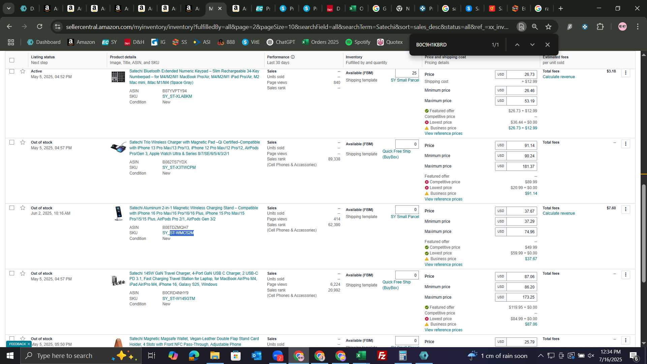The image size is (647, 364).
Task: Go back with browser back arrow
Action: pos(9,27)
